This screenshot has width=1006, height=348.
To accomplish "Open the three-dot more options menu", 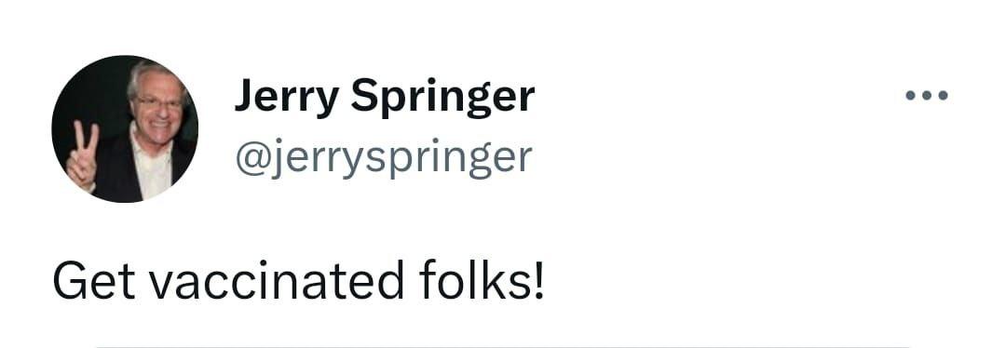I will pyautogui.click(x=927, y=96).
